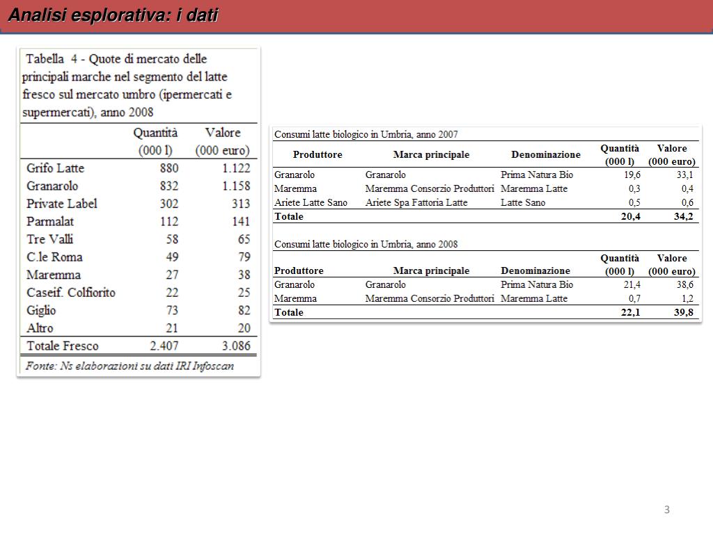
Task: Click 'Denominazione' header in the 2007 table
Action: tap(546, 154)
